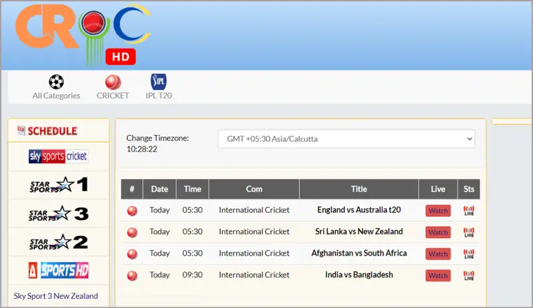The width and height of the screenshot is (533, 308).
Task: Open the CRICKET menu label
Action: (x=113, y=96)
